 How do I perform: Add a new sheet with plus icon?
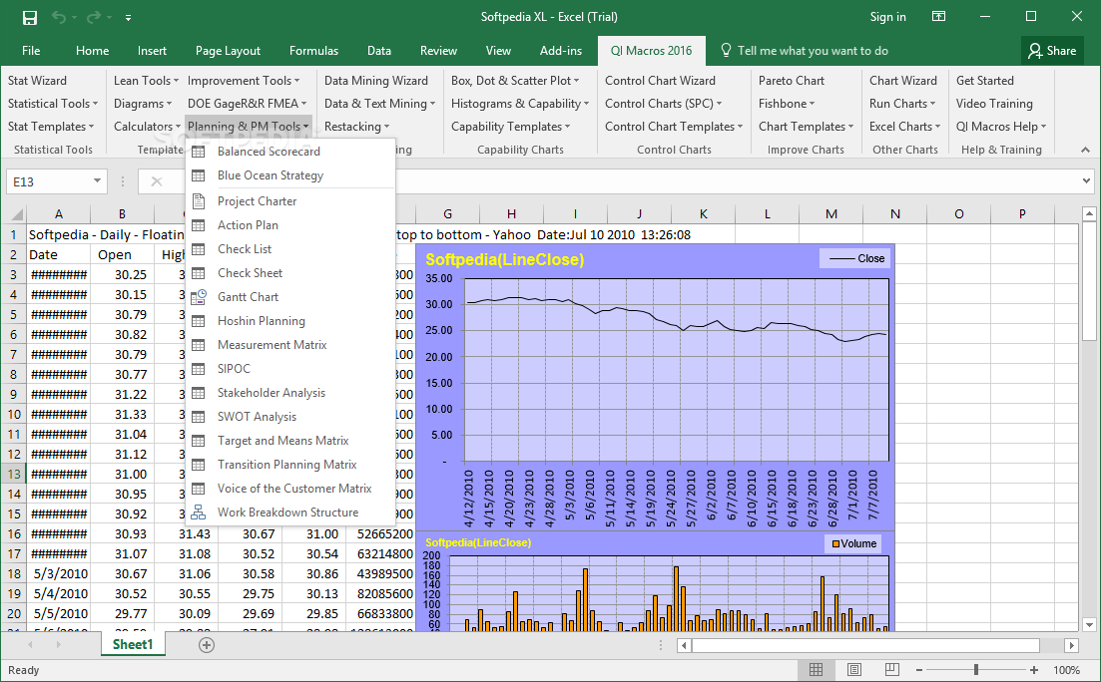pos(207,645)
